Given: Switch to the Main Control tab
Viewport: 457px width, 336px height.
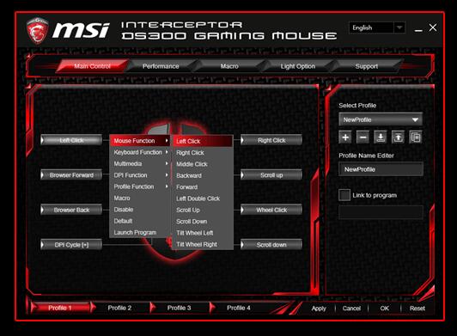Looking at the screenshot, I should tap(92, 66).
